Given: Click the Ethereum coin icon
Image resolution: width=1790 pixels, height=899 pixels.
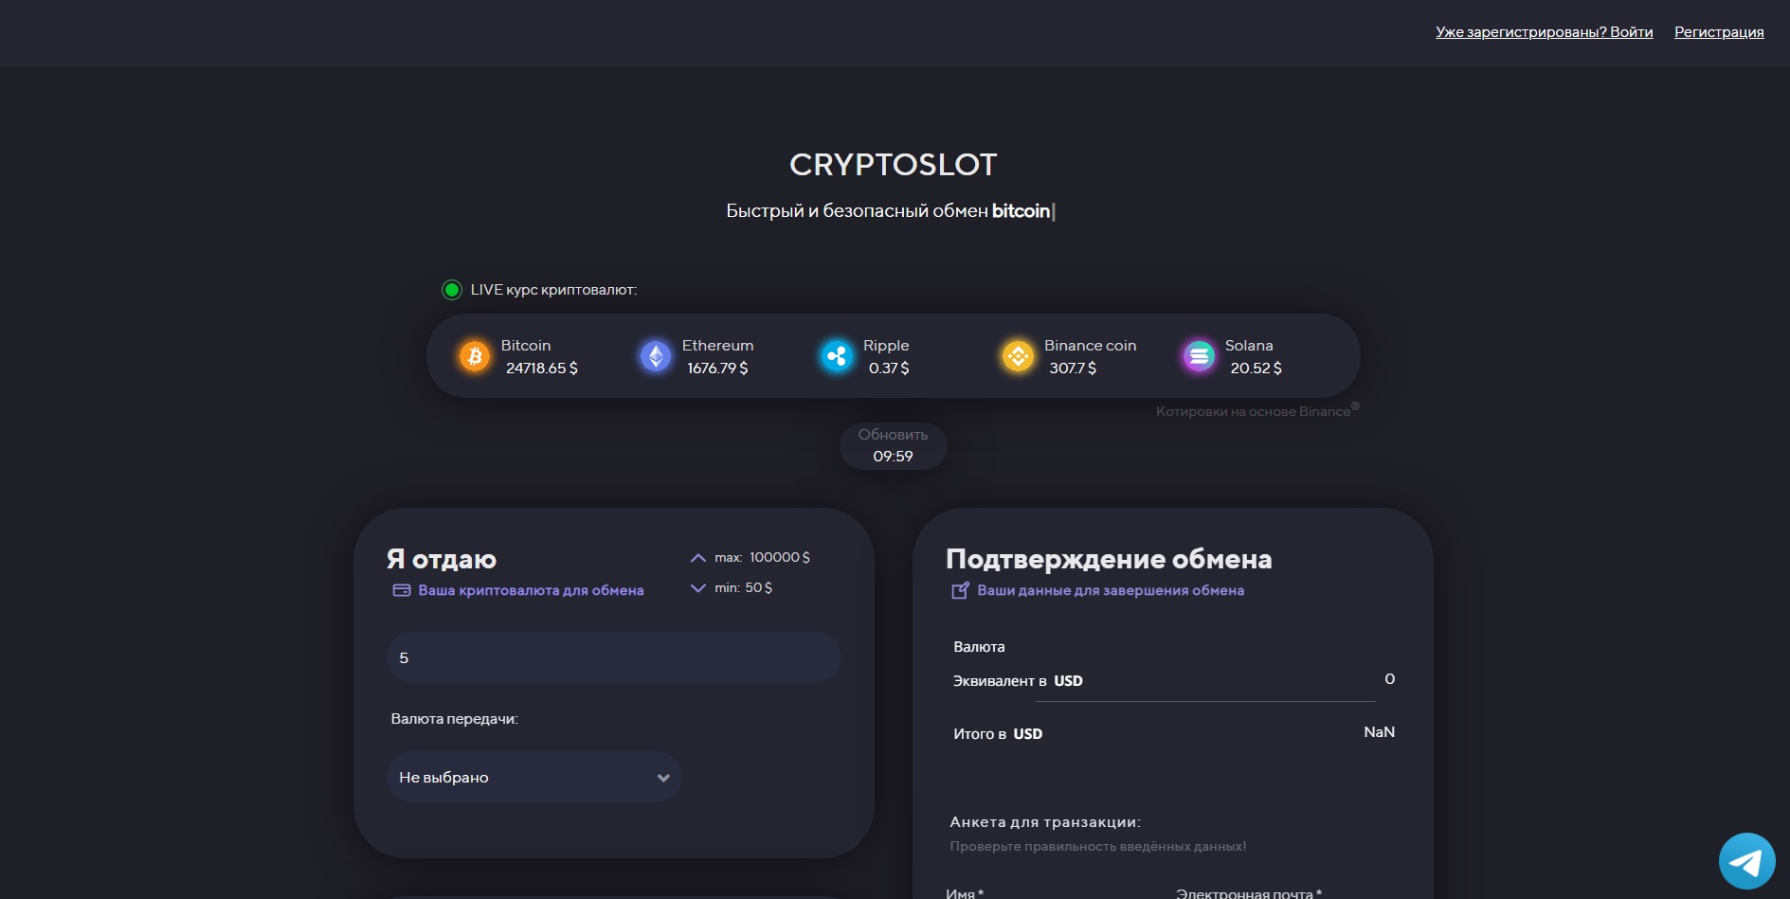Looking at the screenshot, I should coord(656,356).
